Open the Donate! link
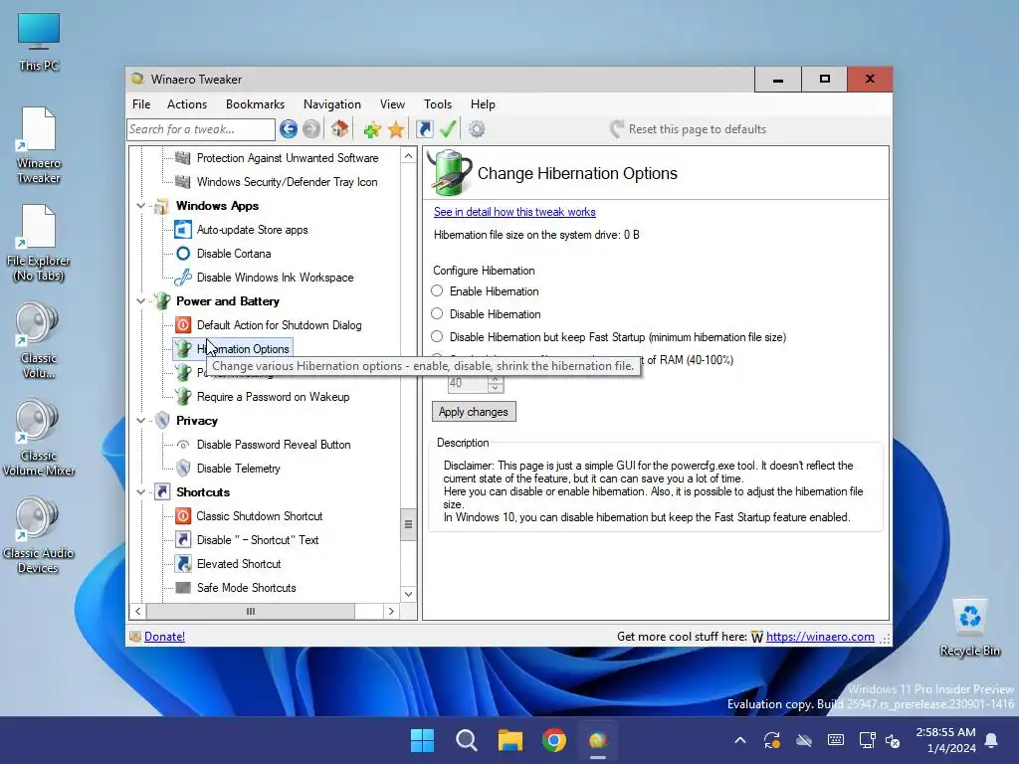 click(164, 637)
